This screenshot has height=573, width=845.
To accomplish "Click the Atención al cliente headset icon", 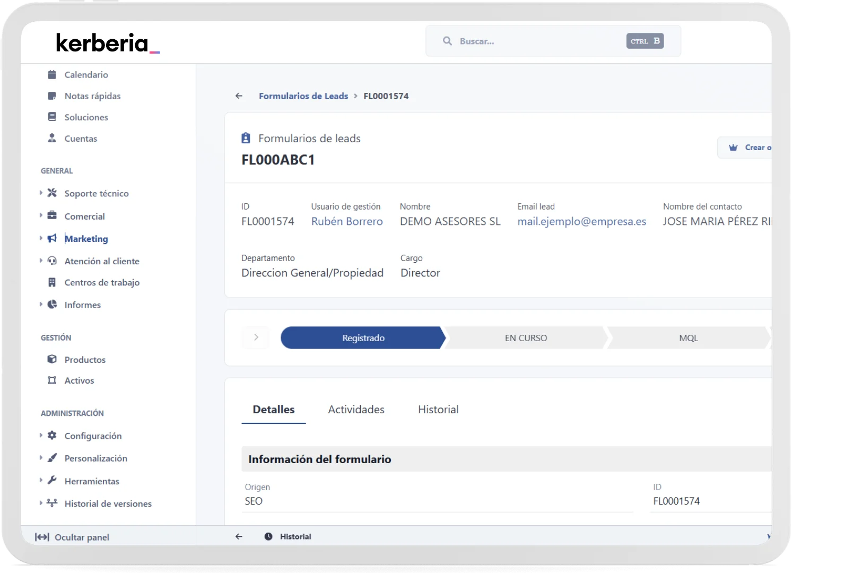I will tap(52, 261).
